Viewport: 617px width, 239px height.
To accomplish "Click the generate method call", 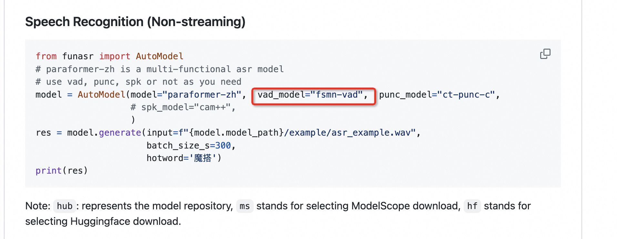I will (x=120, y=133).
